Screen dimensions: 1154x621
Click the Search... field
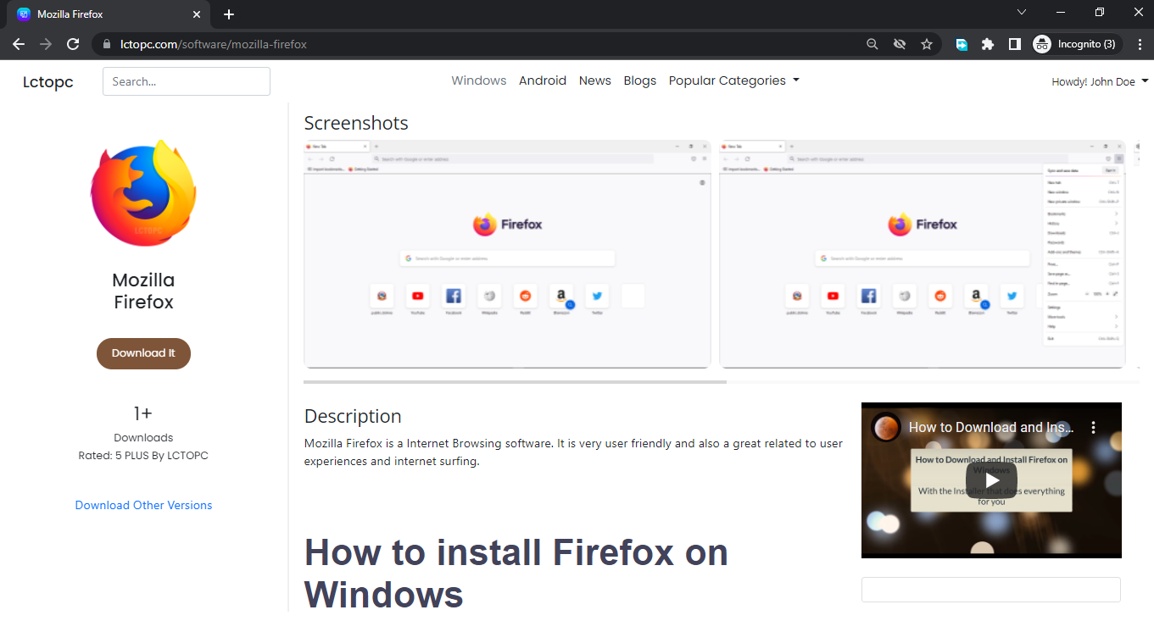click(187, 81)
